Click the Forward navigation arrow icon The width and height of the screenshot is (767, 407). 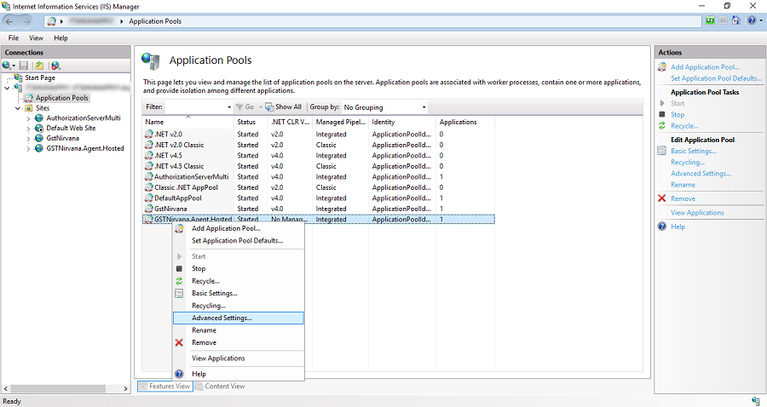click(26, 21)
